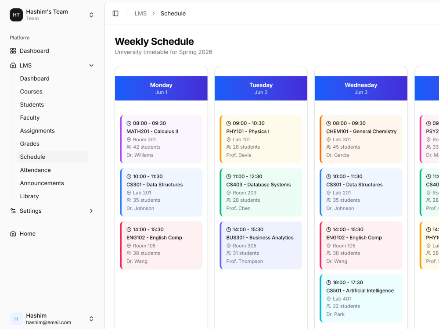Image resolution: width=439 pixels, height=329 pixels.
Task: Click the 45 students people icon
Action: [329, 147]
